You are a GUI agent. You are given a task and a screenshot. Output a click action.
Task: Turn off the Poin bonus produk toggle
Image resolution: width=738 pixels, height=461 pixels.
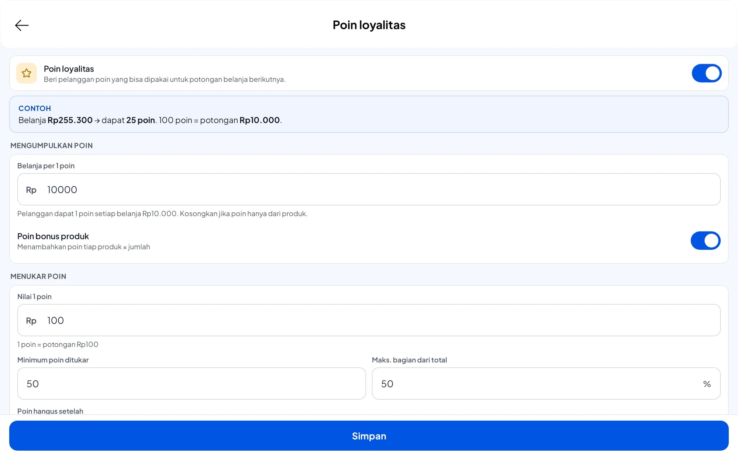tap(705, 240)
